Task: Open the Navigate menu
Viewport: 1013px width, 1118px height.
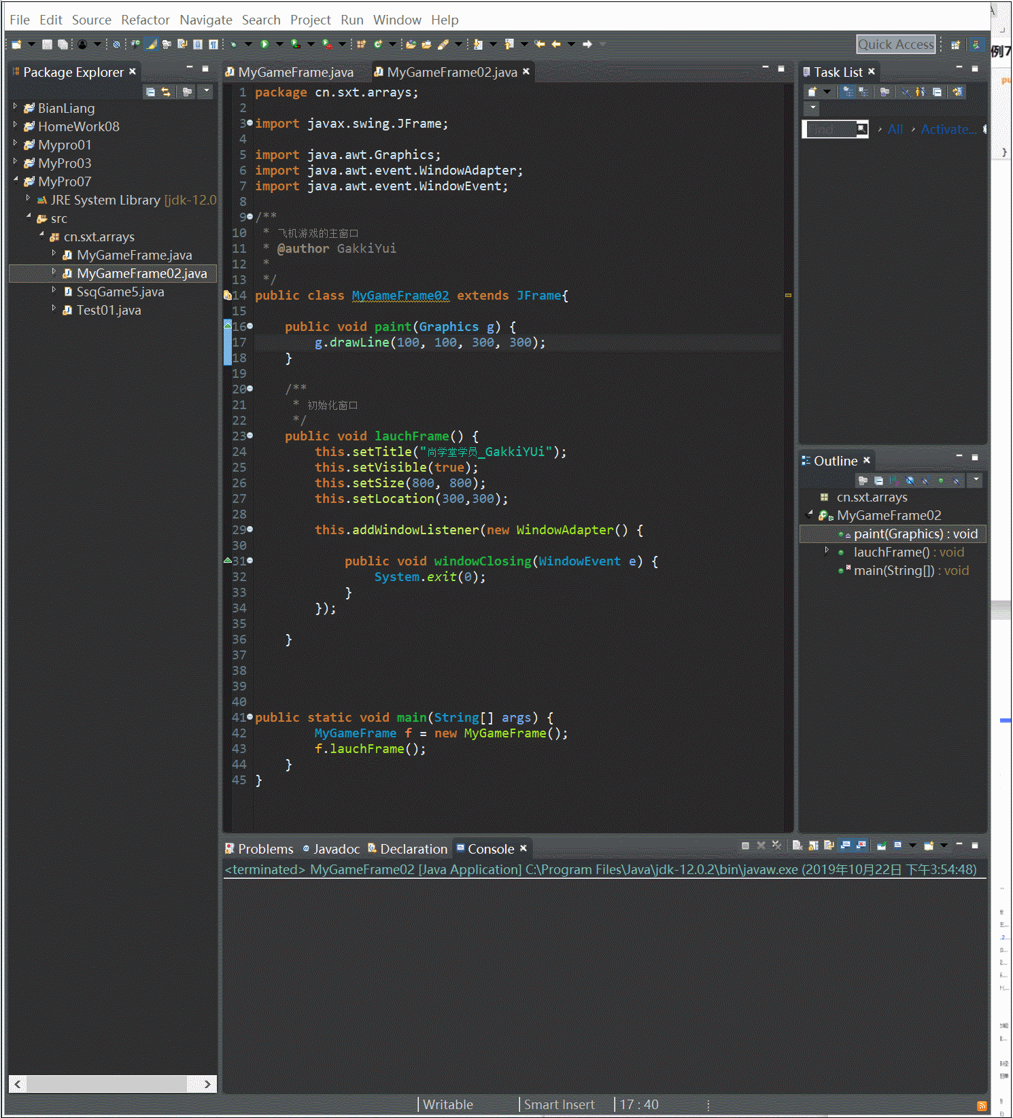Action: pyautogui.click(x=205, y=20)
